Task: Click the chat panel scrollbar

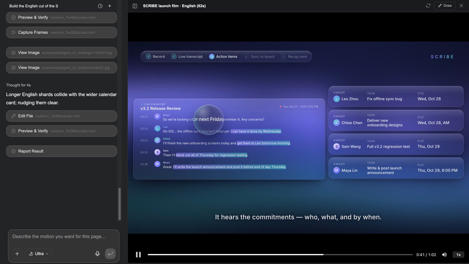Action: click(119, 204)
